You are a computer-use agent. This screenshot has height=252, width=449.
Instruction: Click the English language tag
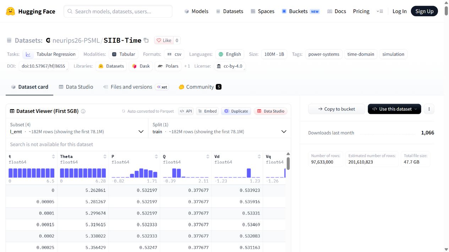[x=230, y=54]
